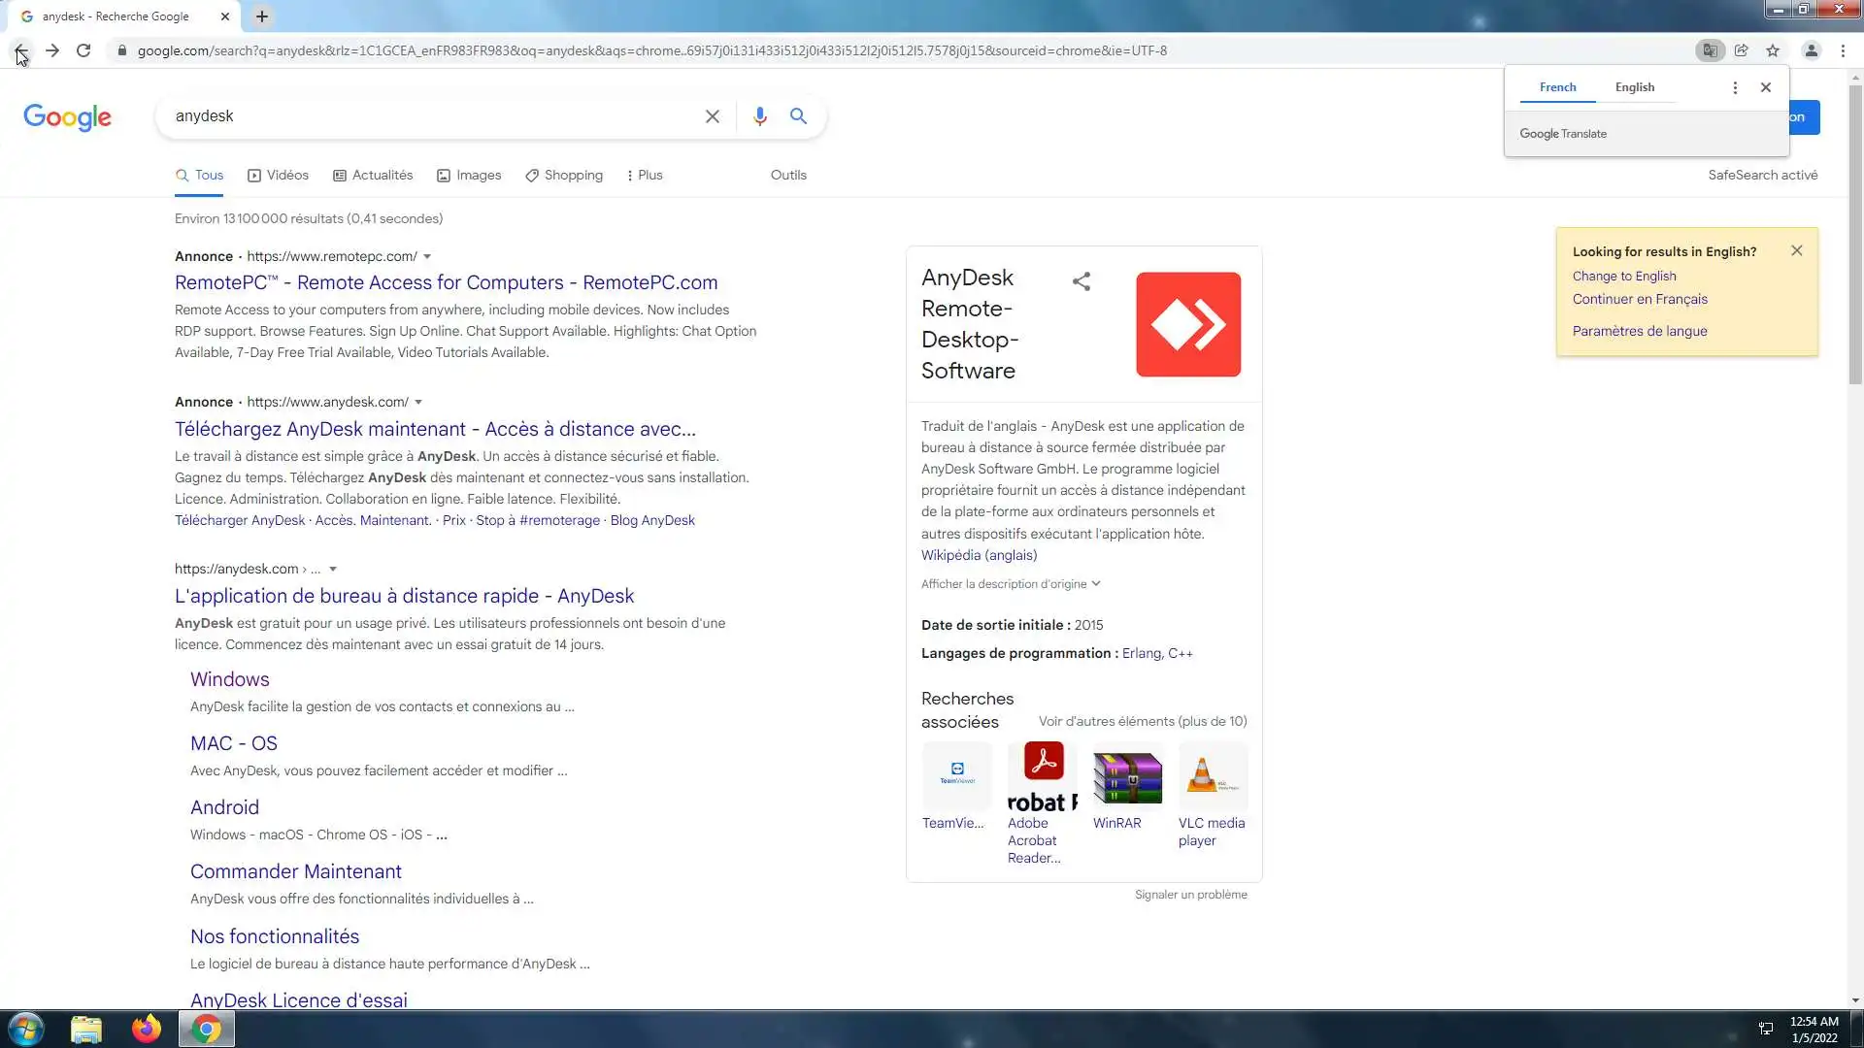
Task: Click the blue search magnifier icon
Action: [798, 116]
